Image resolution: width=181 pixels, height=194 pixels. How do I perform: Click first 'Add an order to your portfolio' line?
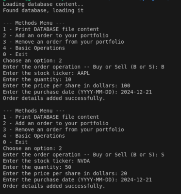[56, 35]
